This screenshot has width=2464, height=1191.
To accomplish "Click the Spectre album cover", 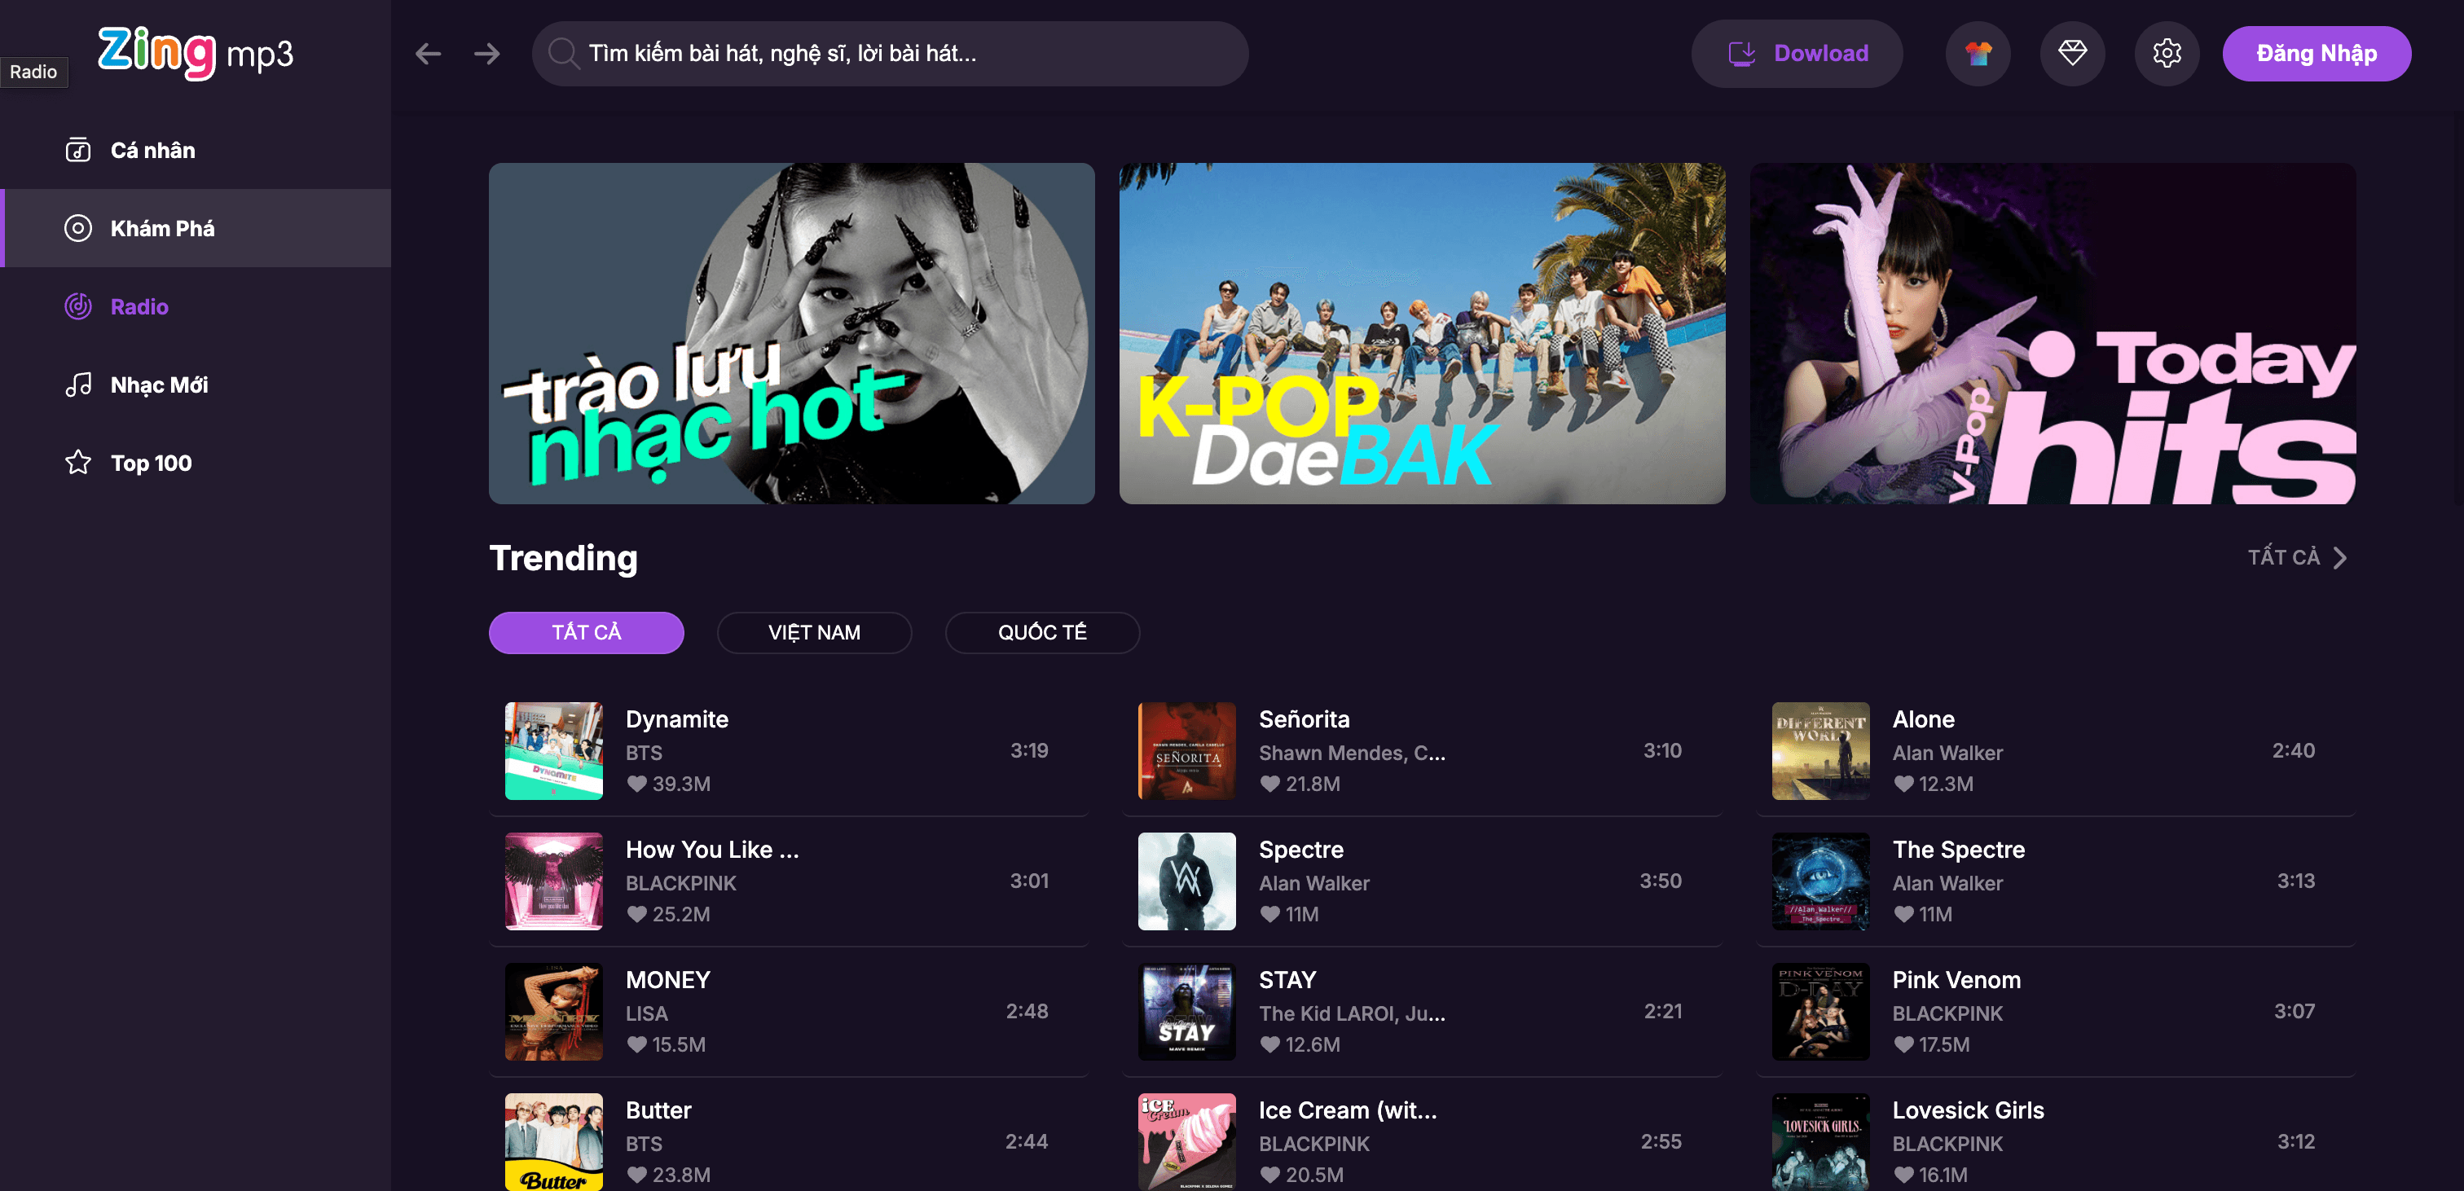I will 1187,881.
